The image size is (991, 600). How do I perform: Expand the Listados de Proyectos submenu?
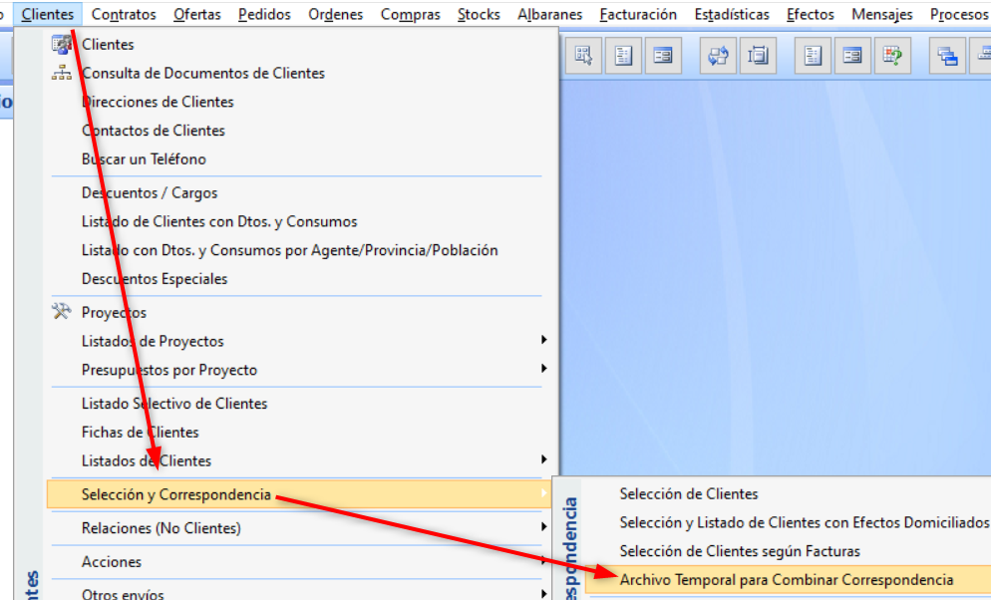pos(543,341)
